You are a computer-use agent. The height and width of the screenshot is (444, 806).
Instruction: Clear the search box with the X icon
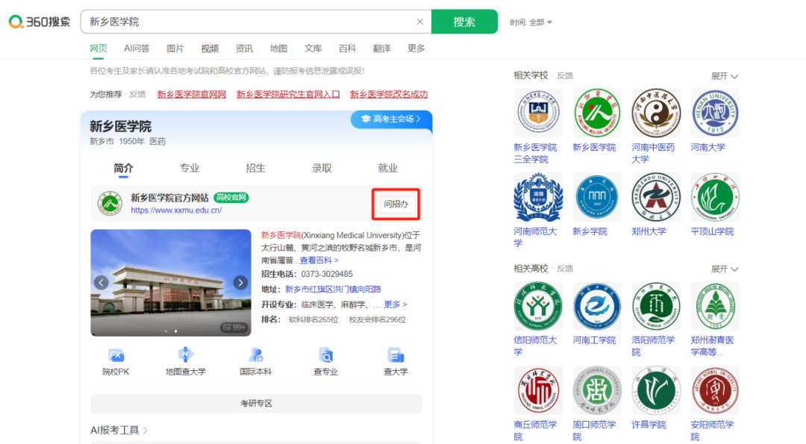420,22
